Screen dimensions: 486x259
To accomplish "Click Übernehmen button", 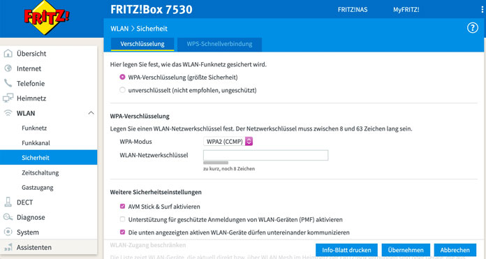I will tap(406, 250).
